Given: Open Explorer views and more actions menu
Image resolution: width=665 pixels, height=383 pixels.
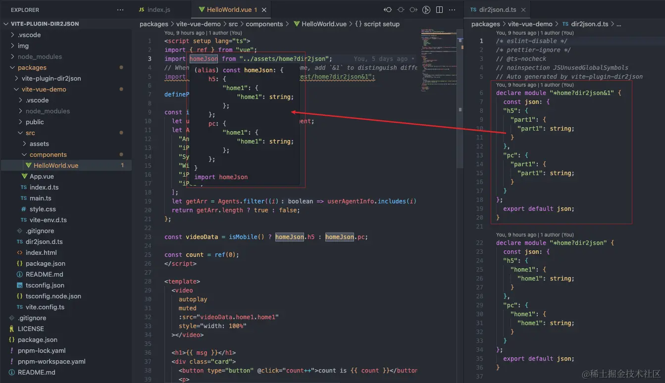Looking at the screenshot, I should 120,10.
